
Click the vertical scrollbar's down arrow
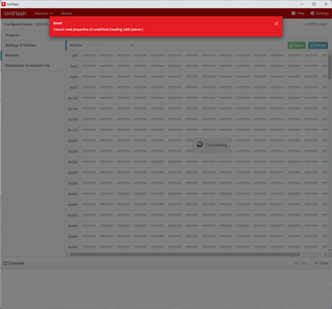[x=329, y=250]
